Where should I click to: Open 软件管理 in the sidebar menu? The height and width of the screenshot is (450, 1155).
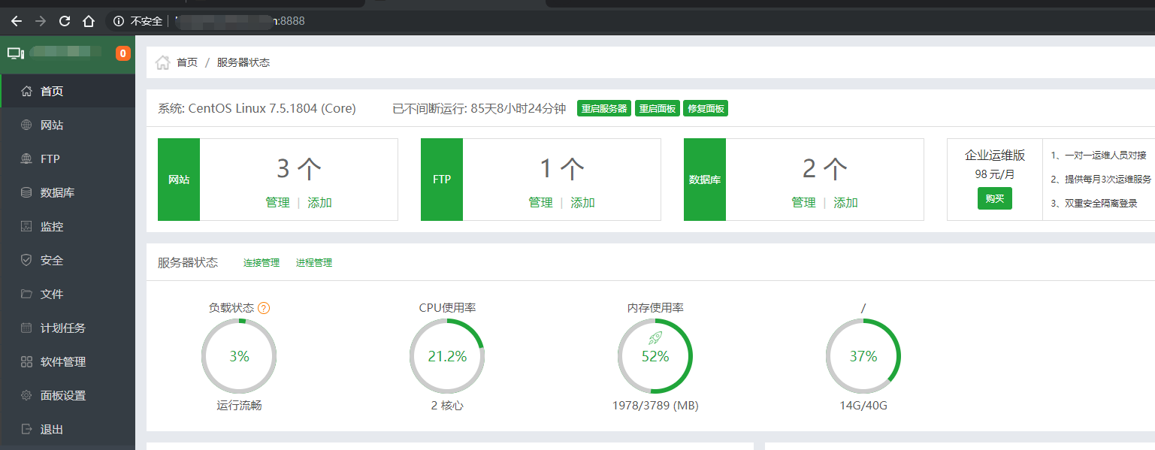click(68, 361)
